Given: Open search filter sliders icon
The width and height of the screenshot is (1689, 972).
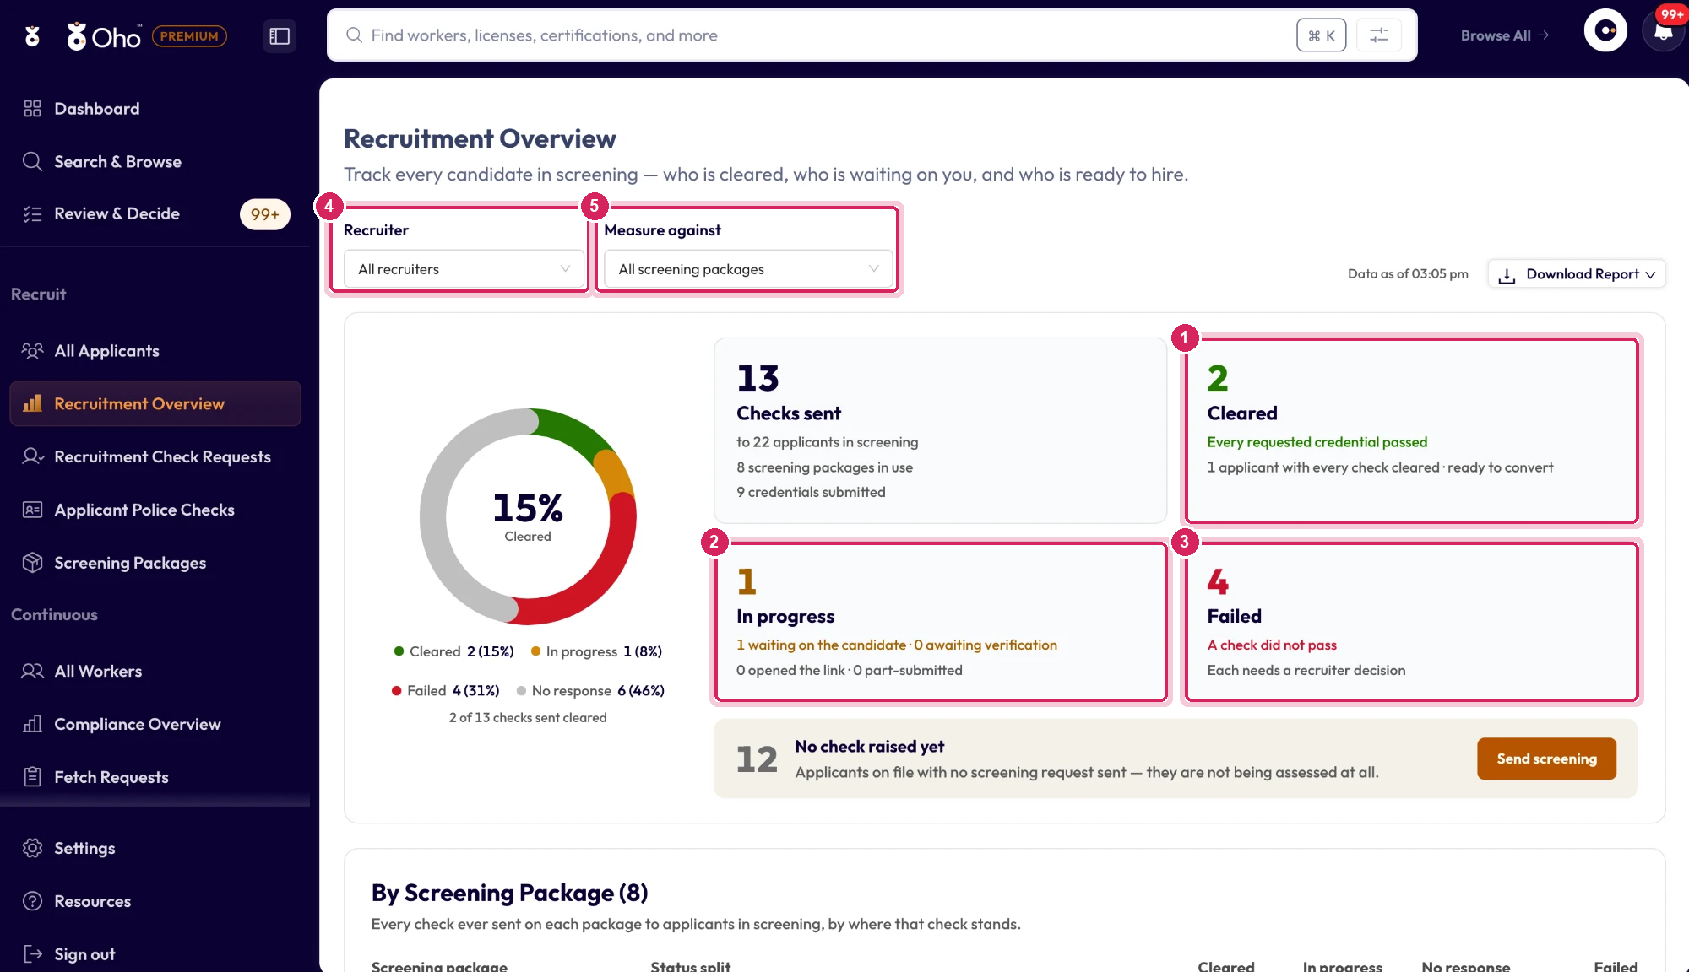Looking at the screenshot, I should [x=1379, y=35].
